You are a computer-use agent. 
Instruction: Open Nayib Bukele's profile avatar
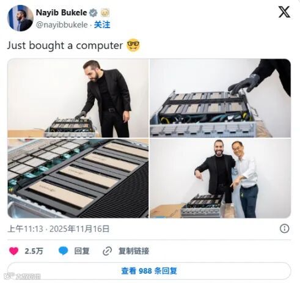20,18
